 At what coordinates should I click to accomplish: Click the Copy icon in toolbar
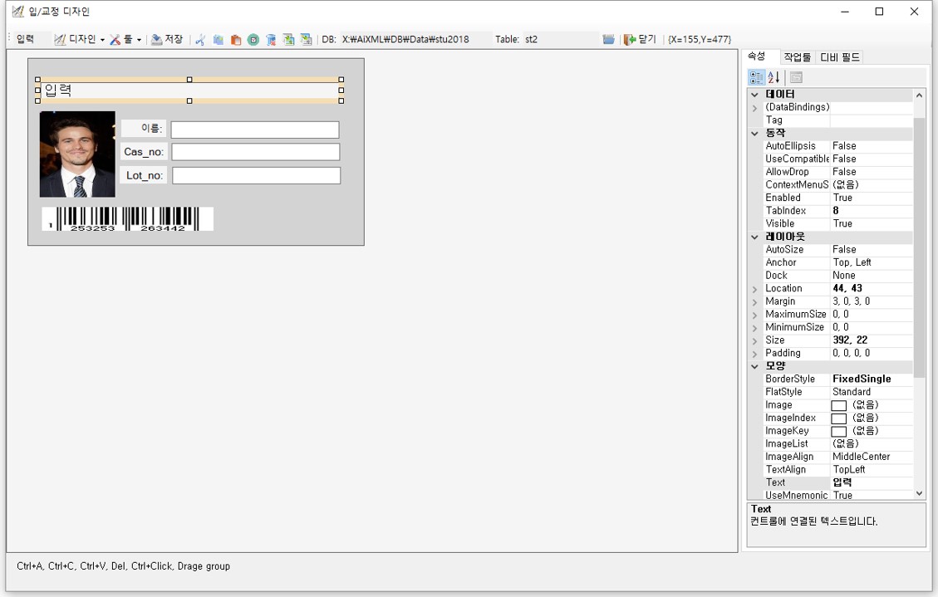point(218,40)
